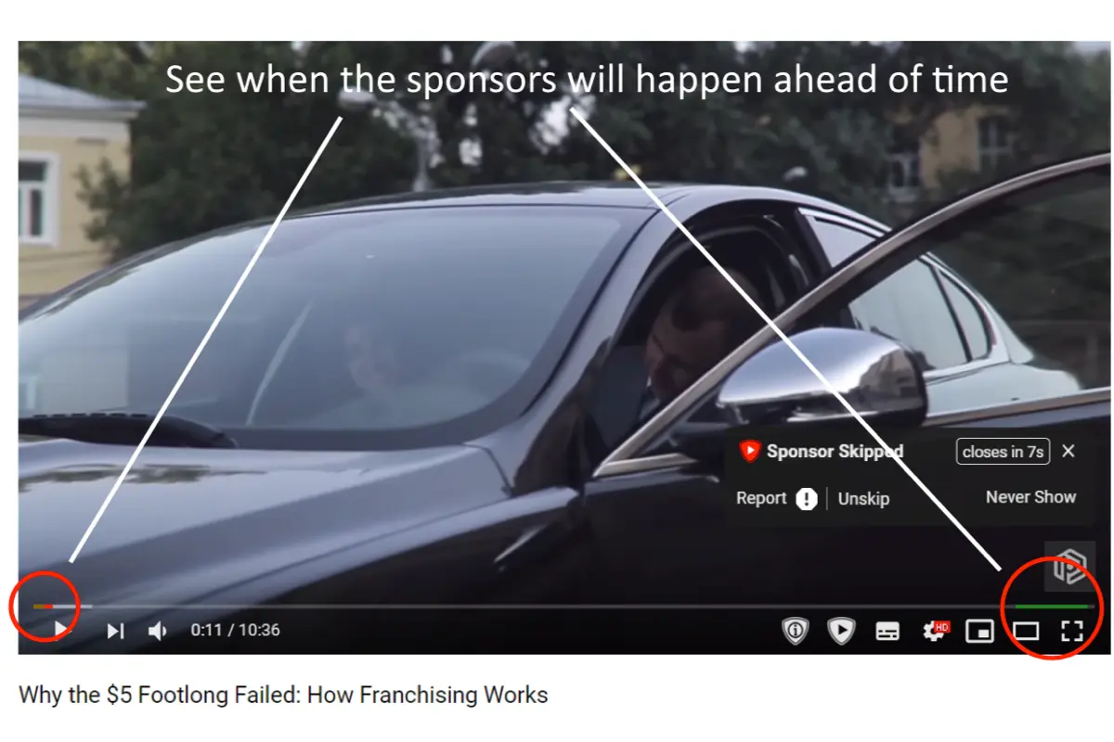Click the channel watermark logo
This screenshot has height=742, width=1114.
click(x=1069, y=566)
